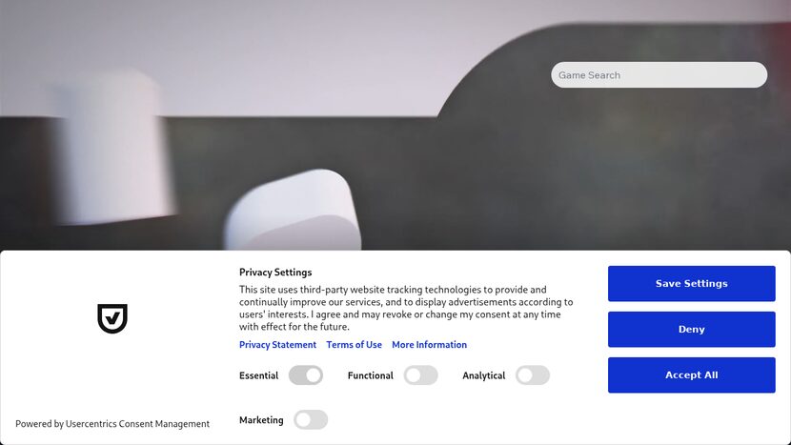Click the Analytical category label
This screenshot has height=445, width=791.
pos(484,375)
